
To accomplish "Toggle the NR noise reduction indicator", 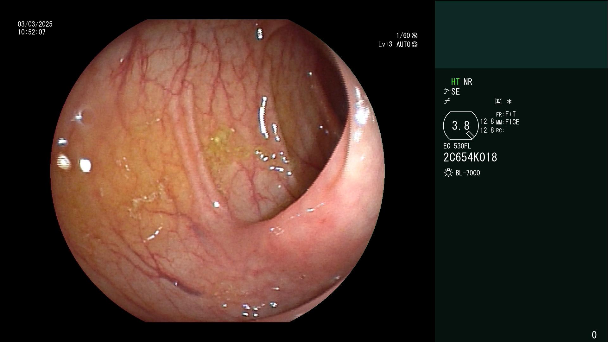I will click(468, 82).
